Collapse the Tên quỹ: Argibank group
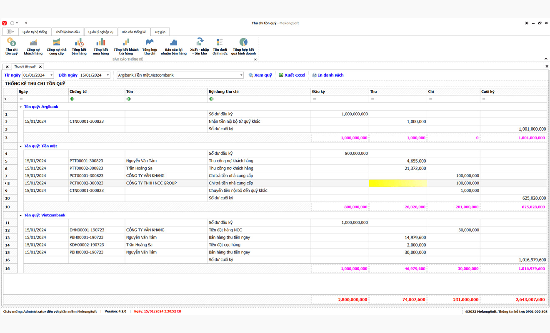550x333 pixels. tap(21, 107)
